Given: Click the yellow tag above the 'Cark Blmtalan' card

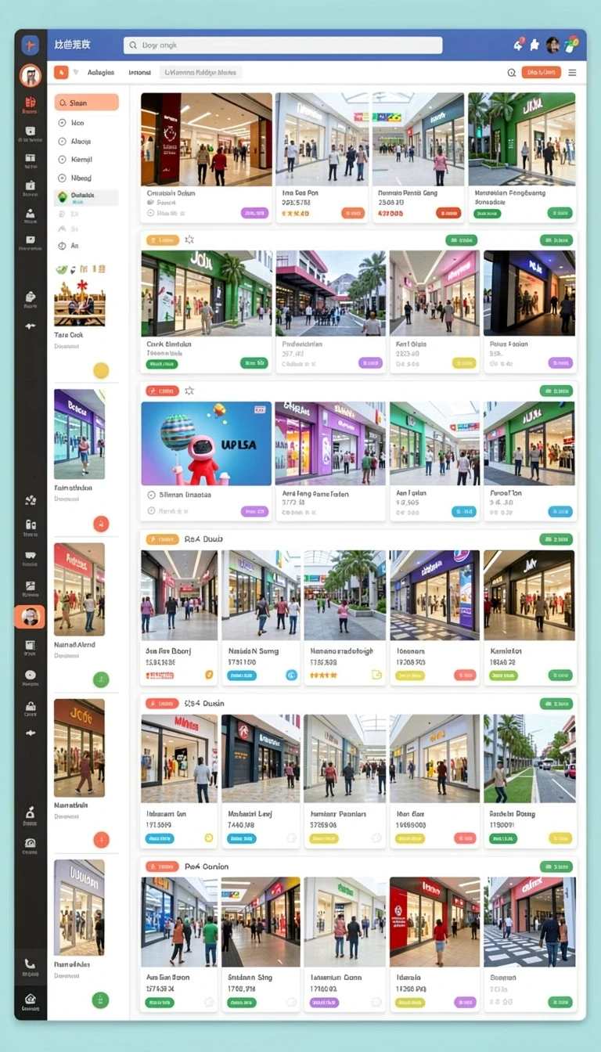Looking at the screenshot, I should [163, 240].
